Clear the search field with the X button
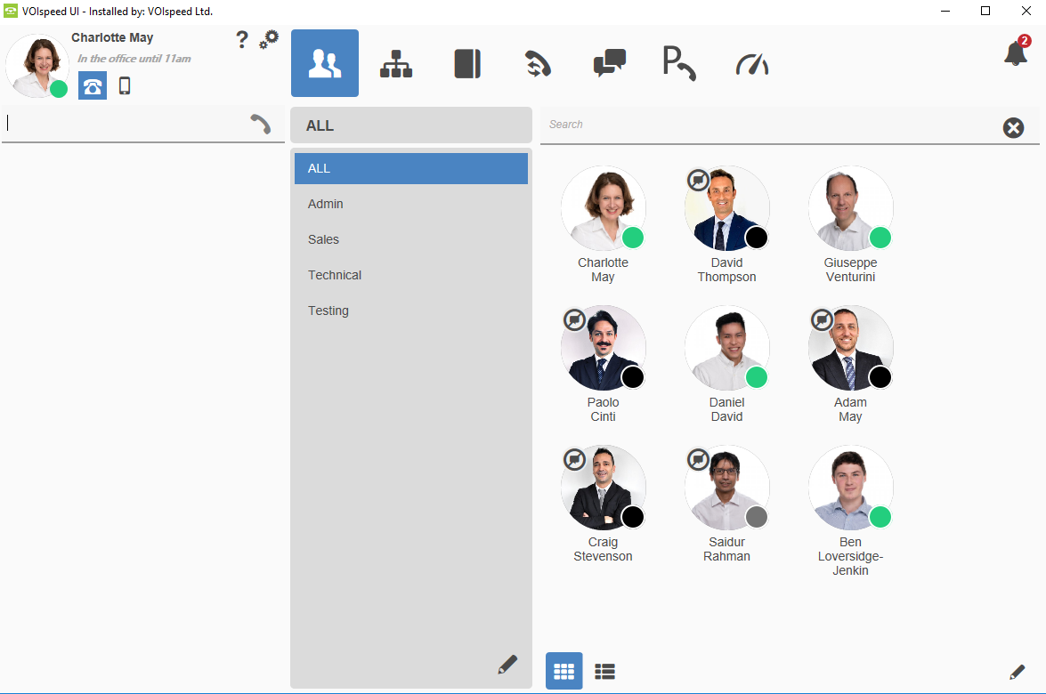This screenshot has width=1046, height=694. pos(1013,127)
